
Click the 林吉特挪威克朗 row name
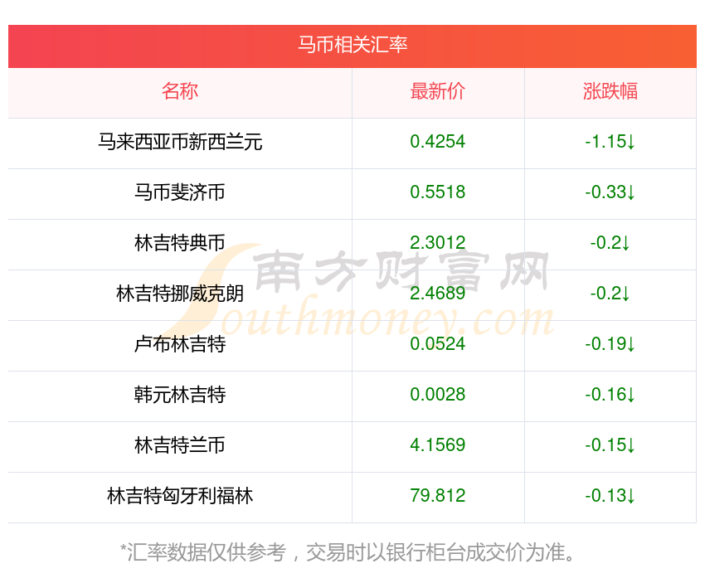tap(180, 294)
